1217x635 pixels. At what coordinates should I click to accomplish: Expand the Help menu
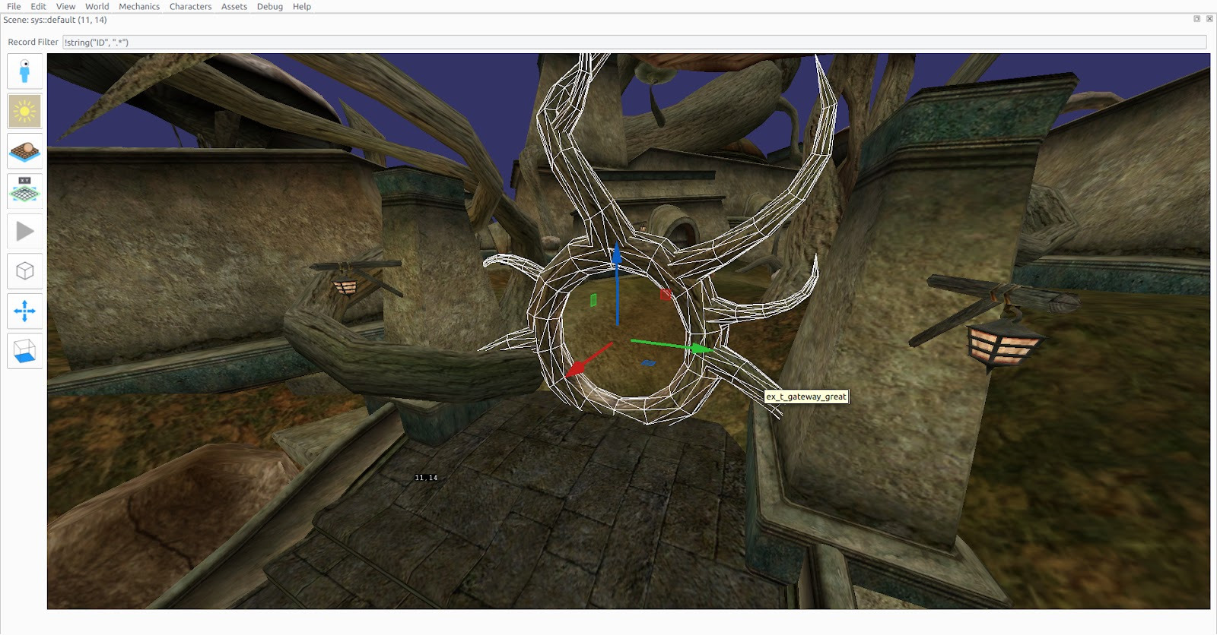point(301,6)
